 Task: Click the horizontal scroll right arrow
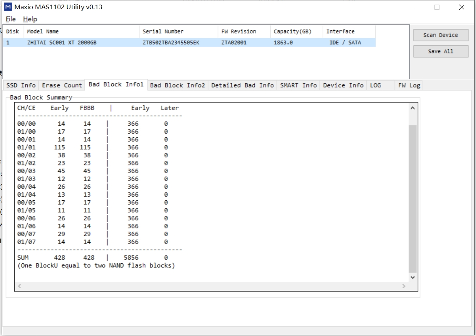coord(404,286)
